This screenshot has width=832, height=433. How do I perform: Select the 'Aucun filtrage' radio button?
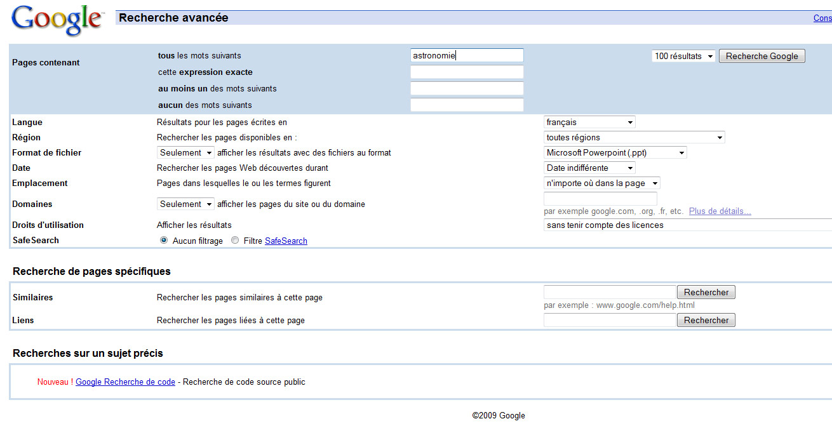click(x=164, y=241)
